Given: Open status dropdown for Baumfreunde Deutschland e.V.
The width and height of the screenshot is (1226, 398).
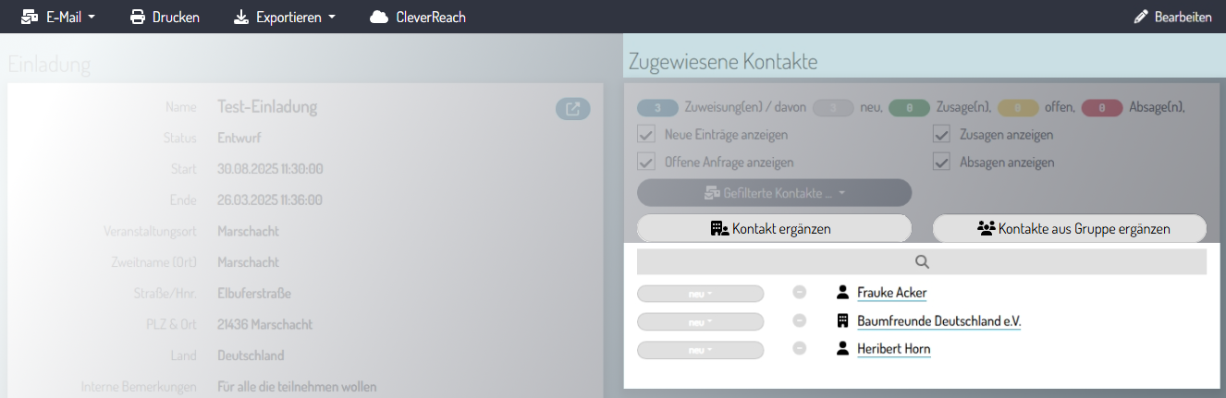Looking at the screenshot, I should pyautogui.click(x=700, y=322).
